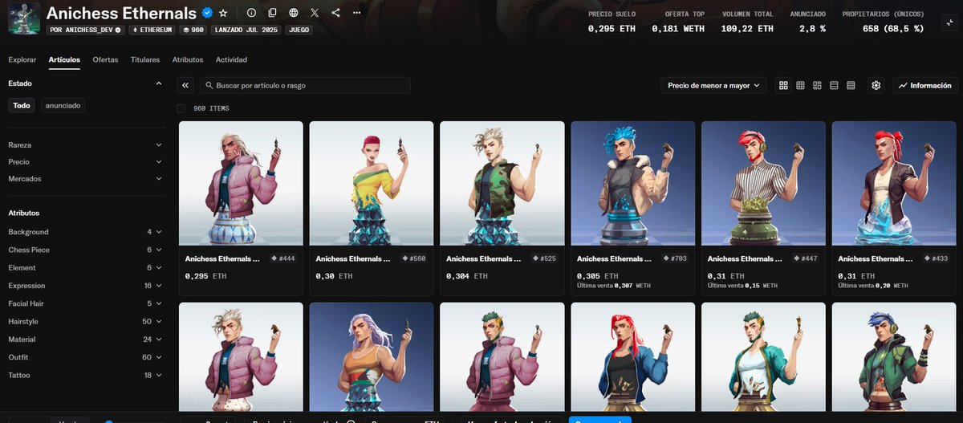Open the Titulares tab
The image size is (963, 423).
(145, 60)
